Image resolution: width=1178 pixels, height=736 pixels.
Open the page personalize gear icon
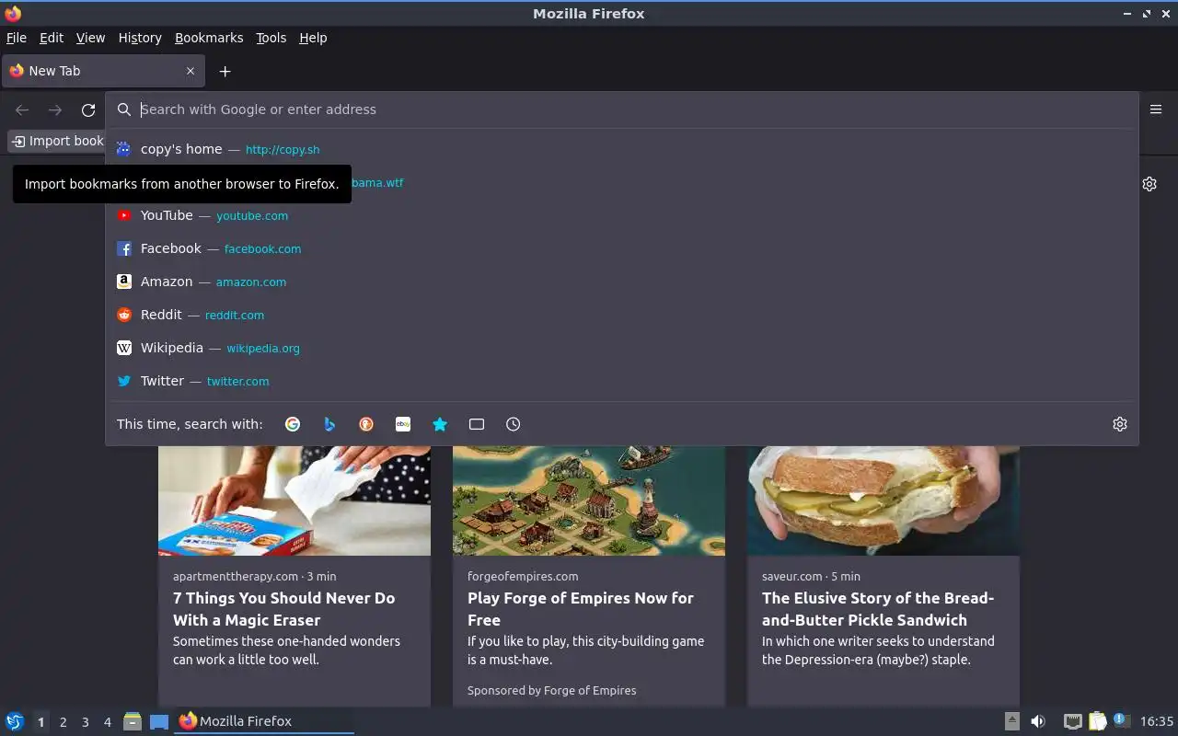[x=1149, y=184]
